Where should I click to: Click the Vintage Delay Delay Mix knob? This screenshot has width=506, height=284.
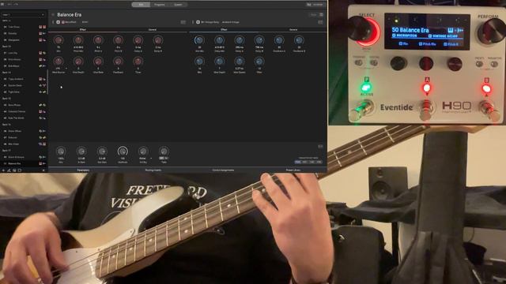219,40
